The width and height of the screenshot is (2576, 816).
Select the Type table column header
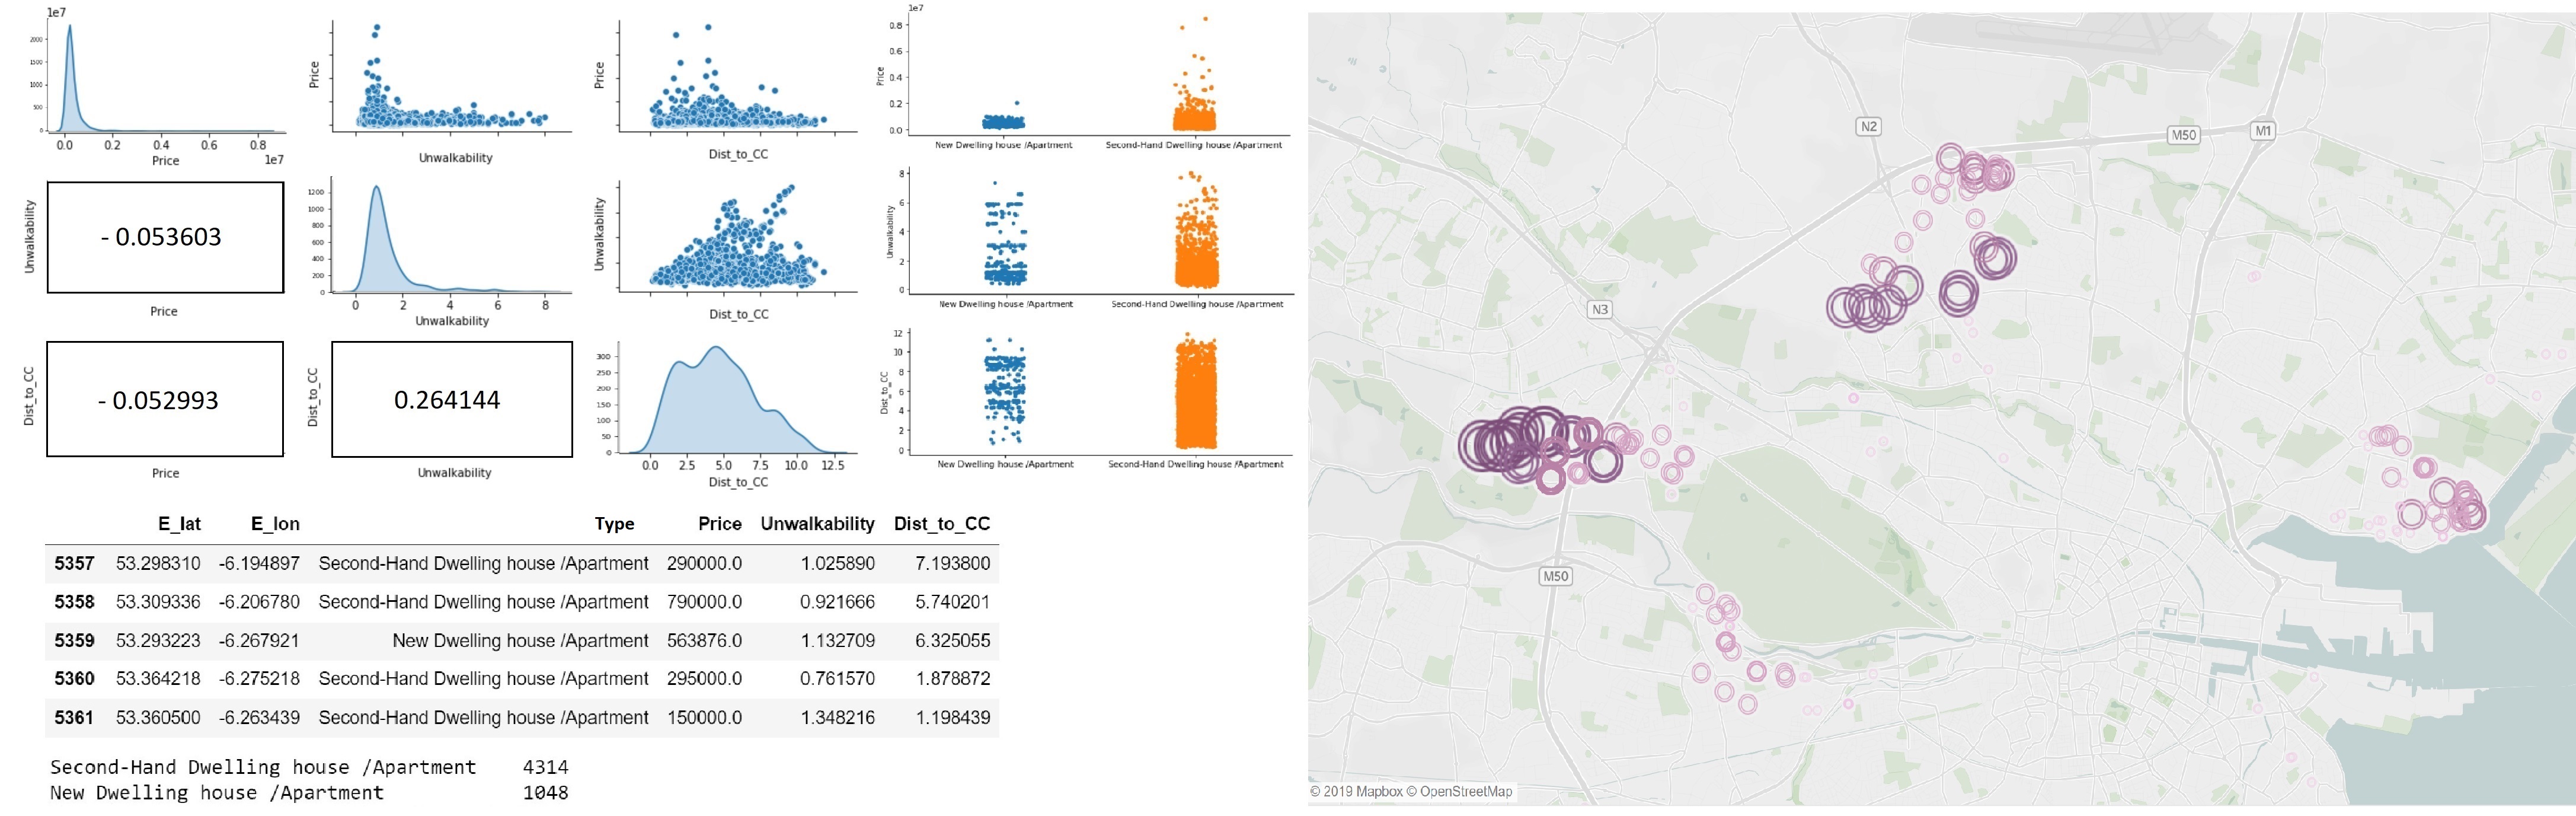614,524
